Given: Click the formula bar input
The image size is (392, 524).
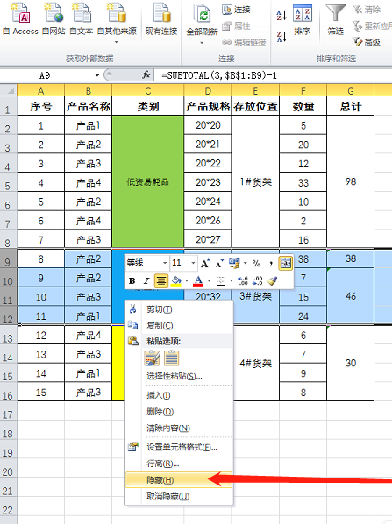Looking at the screenshot, I should coord(274,75).
